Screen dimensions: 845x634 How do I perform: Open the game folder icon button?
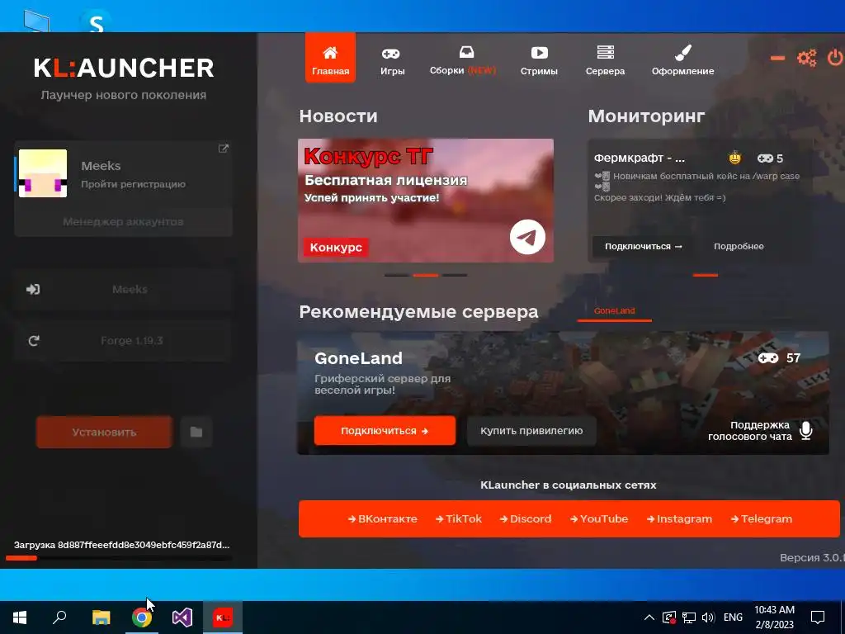[x=196, y=432]
